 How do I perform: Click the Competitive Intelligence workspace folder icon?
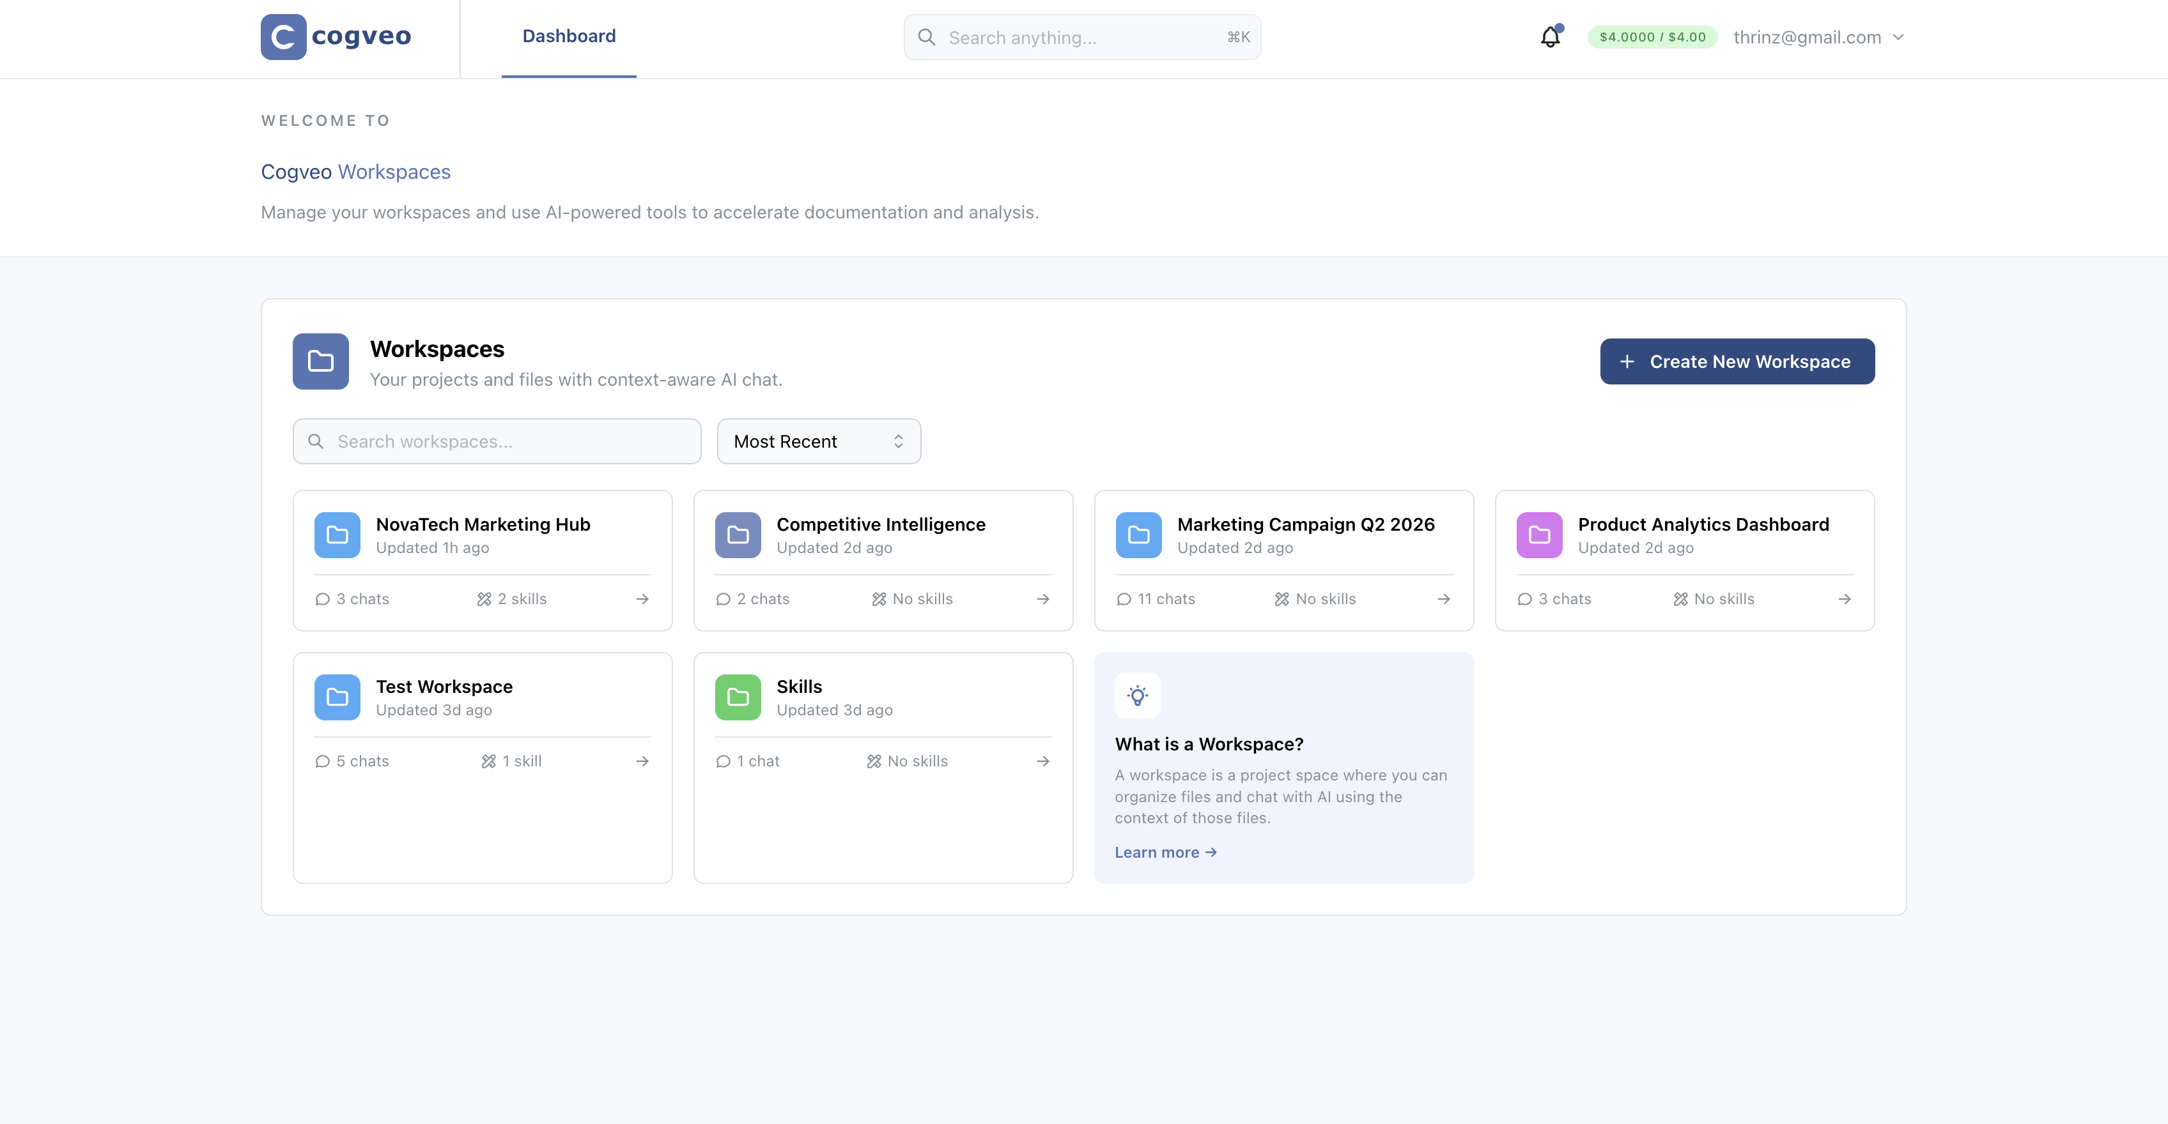[x=737, y=535]
